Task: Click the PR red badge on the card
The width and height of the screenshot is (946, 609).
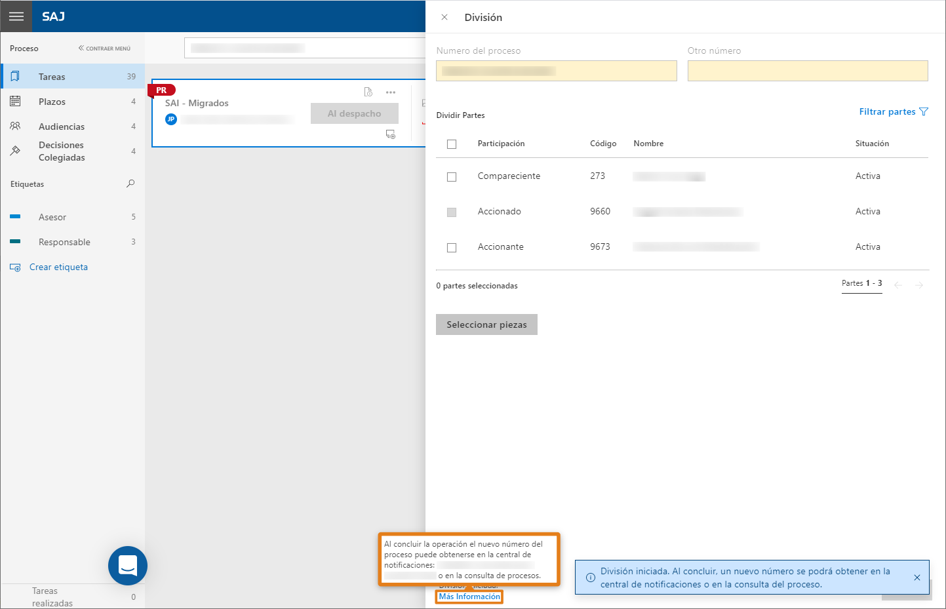Action: 161,90
